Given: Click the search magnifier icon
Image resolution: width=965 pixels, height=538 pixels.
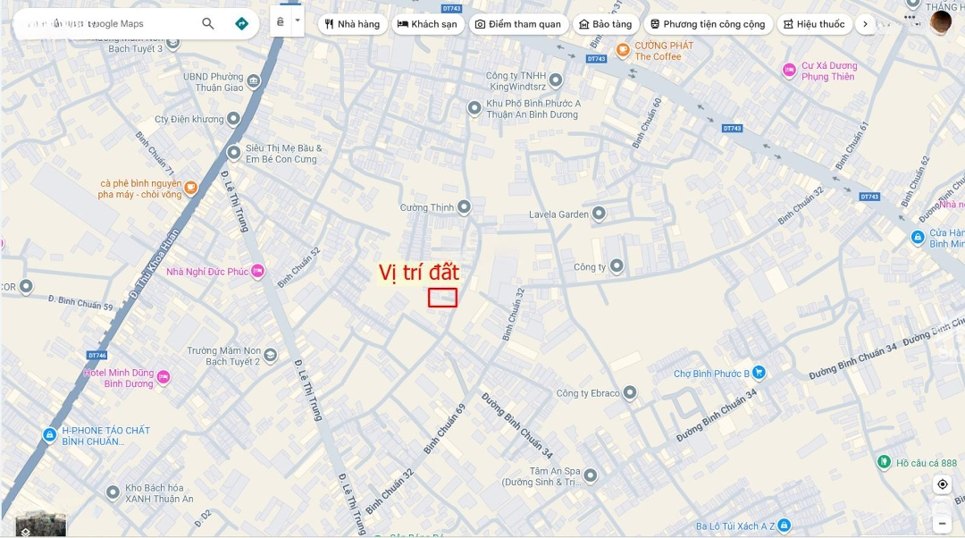Looking at the screenshot, I should pos(208,23).
